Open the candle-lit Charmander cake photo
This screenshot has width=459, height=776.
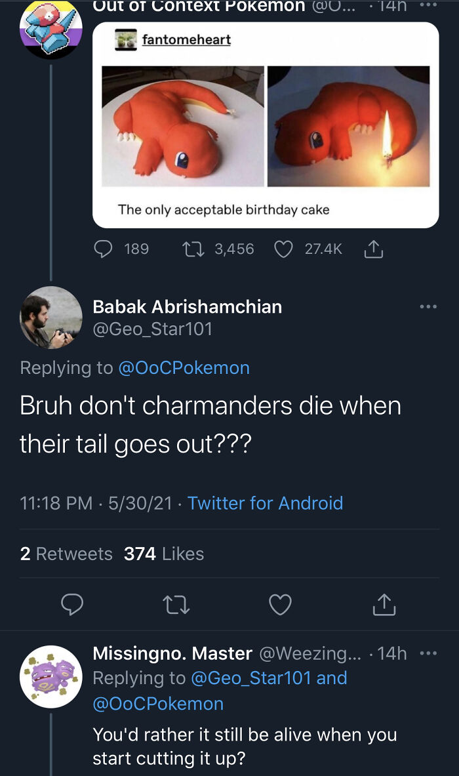(x=348, y=126)
